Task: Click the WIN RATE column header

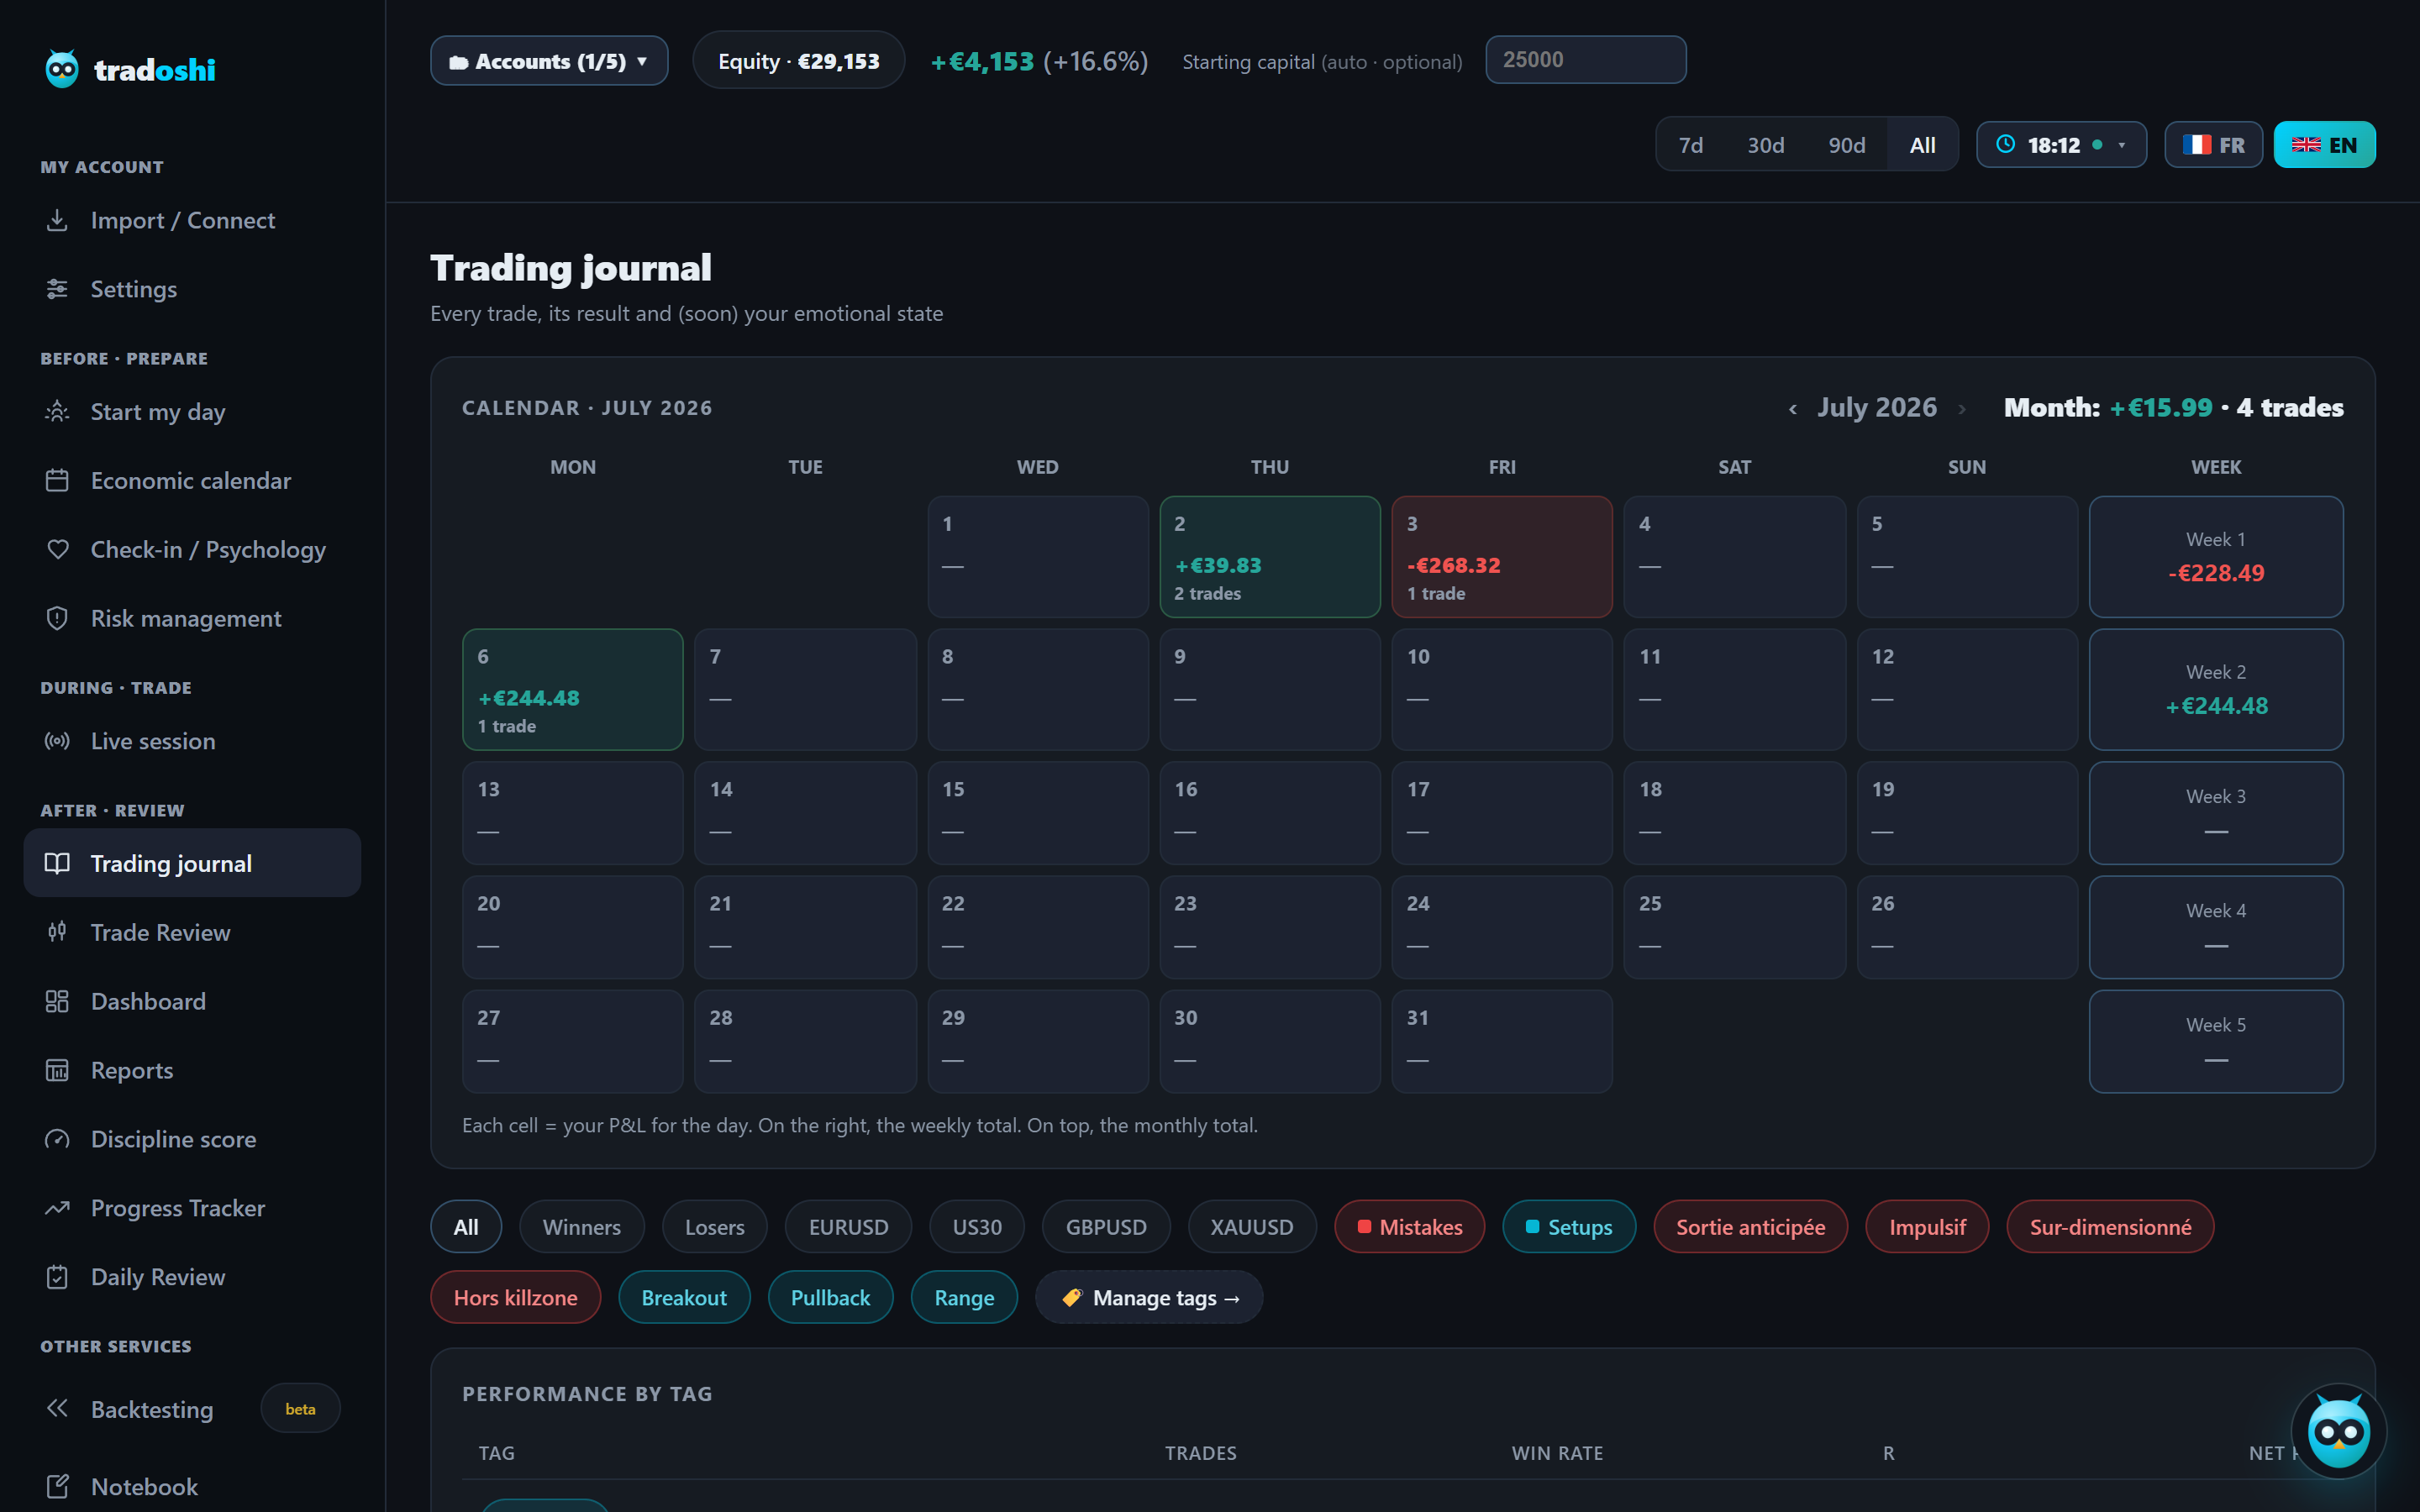Action: coord(1557,1452)
